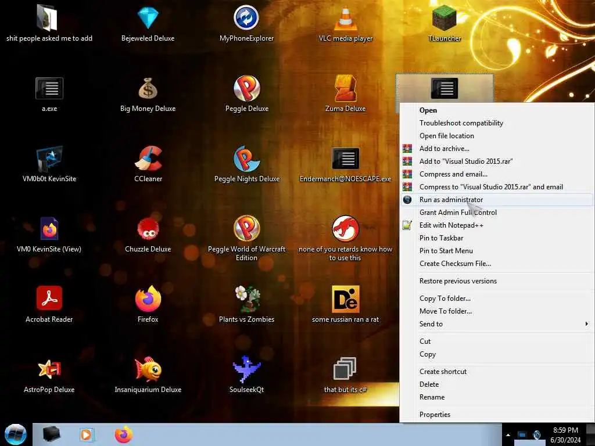
Task: Choose Troubleshoot compatibility
Action: pos(497,123)
